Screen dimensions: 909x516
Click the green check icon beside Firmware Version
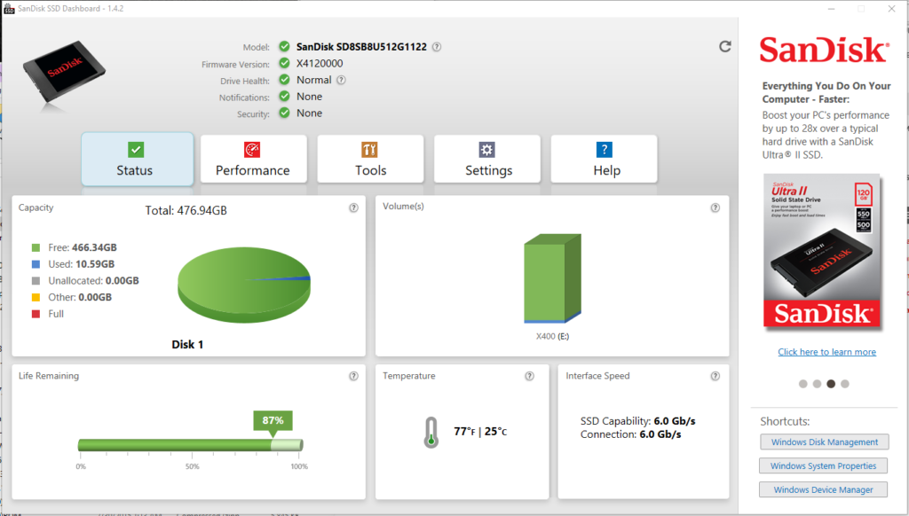point(284,63)
